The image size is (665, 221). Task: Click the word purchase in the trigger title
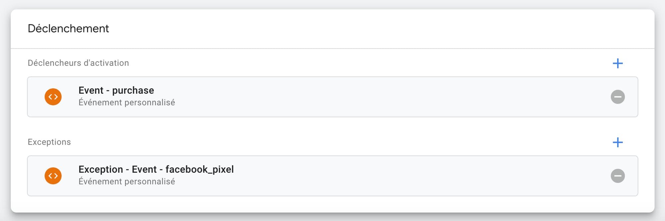pyautogui.click(x=133, y=91)
